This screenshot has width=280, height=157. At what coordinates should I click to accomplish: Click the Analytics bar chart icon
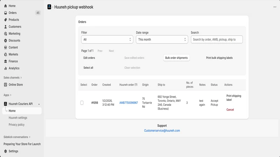point(6,68)
